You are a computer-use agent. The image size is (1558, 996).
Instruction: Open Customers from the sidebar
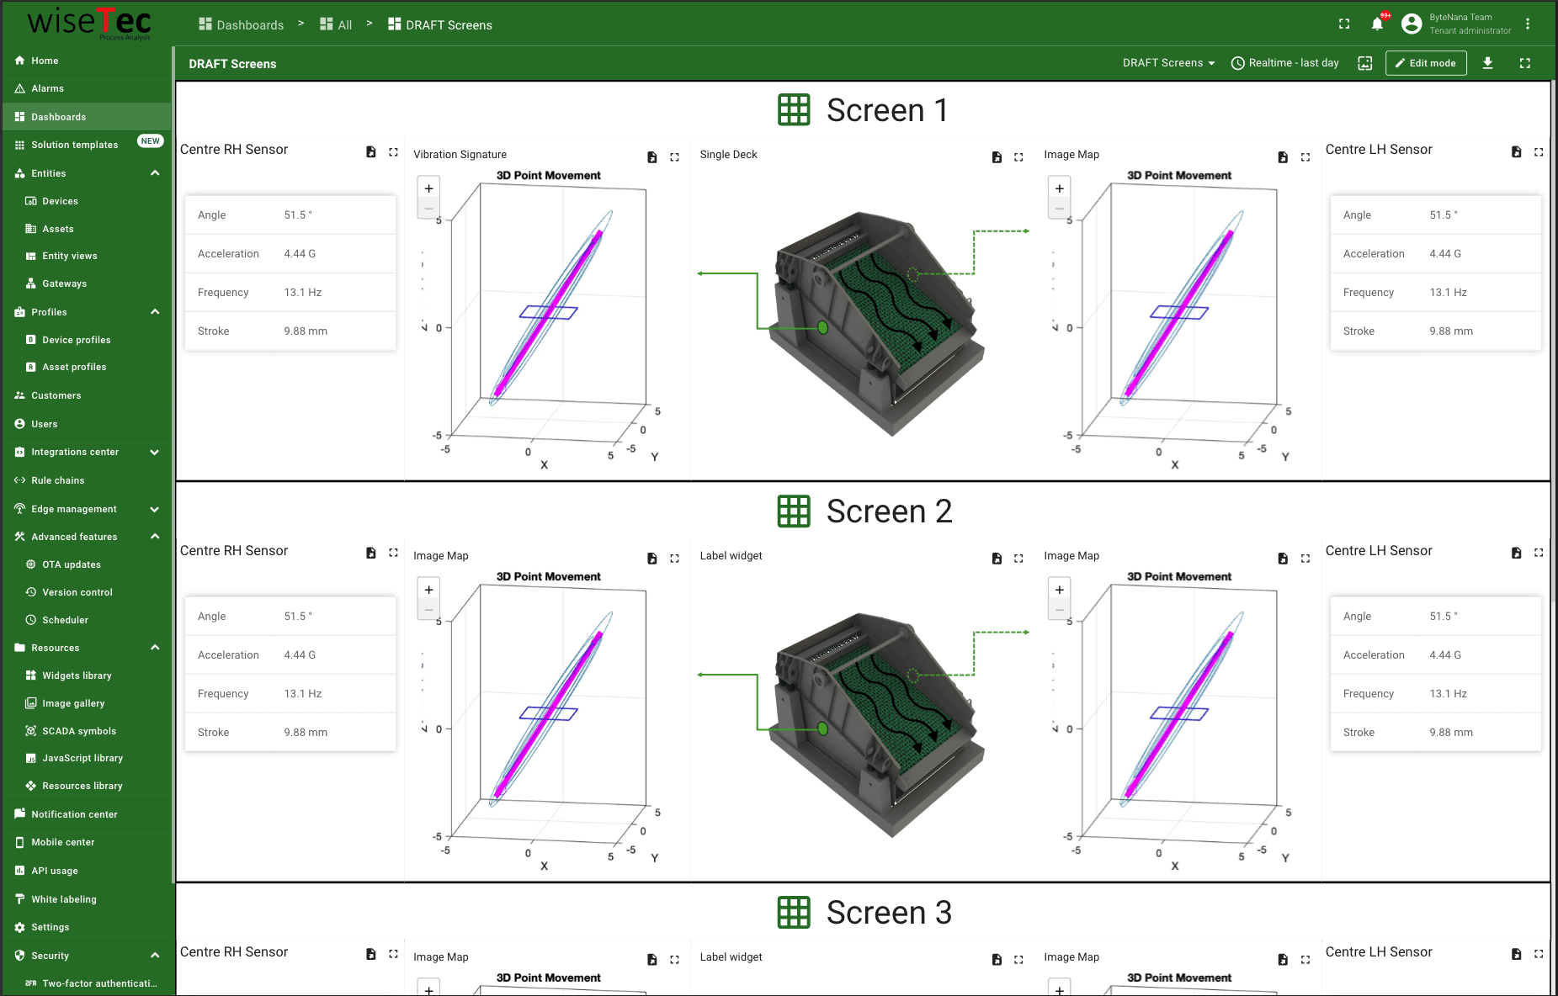tap(87, 395)
